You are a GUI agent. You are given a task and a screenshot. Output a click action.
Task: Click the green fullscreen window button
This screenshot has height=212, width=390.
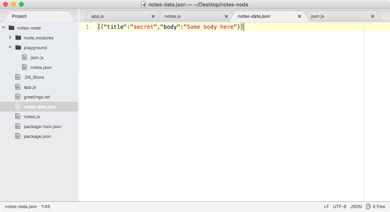coord(21,4)
